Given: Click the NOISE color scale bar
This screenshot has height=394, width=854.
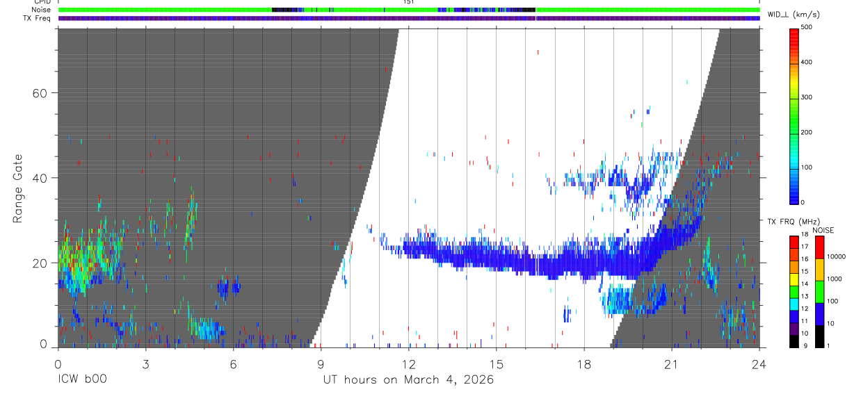Looking at the screenshot, I should coord(820,292).
